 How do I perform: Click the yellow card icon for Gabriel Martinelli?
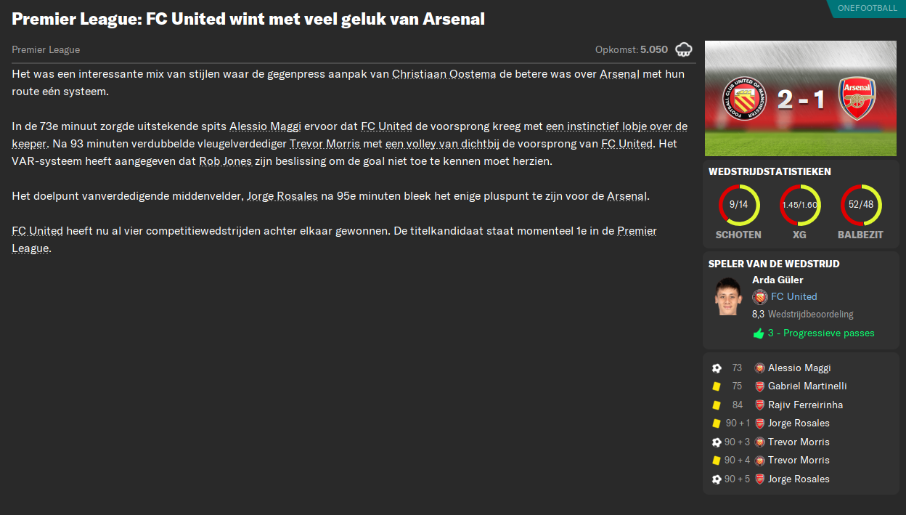(717, 386)
